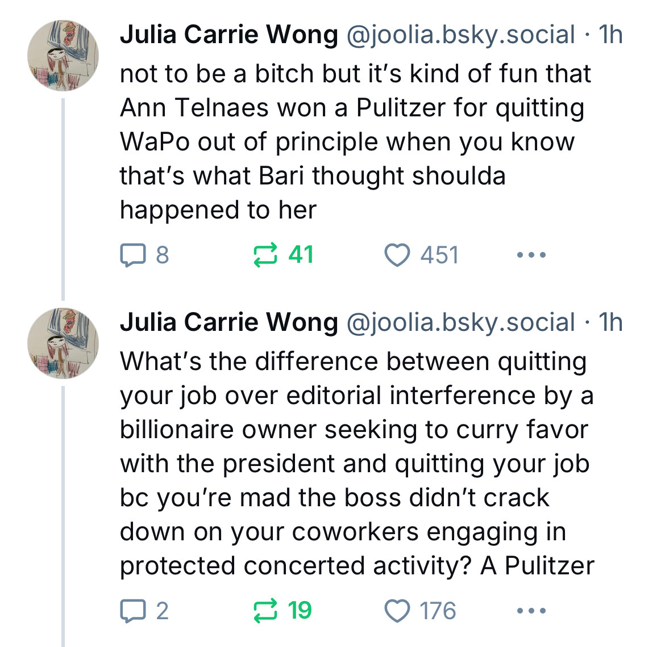665x647 pixels.
Task: Open avatar of first Julia Carrie Wong post
Action: tap(63, 56)
